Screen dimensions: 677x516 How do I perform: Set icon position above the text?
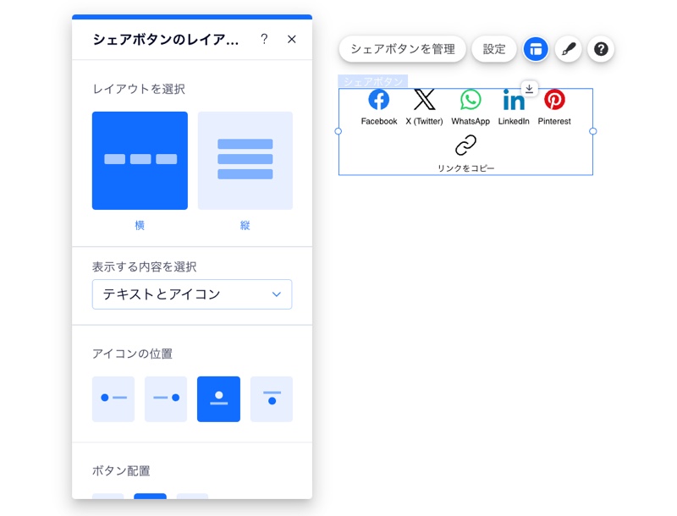pyautogui.click(x=218, y=398)
